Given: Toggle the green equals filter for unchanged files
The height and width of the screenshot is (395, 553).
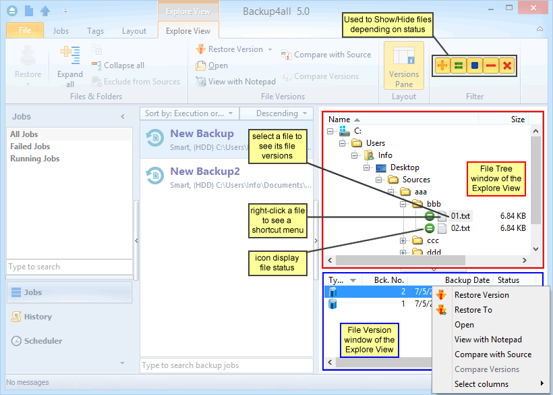Looking at the screenshot, I should [459, 65].
